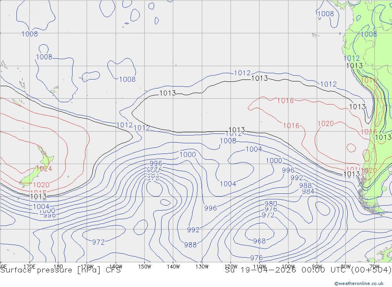
Task: Click the 980 isobar label
Action: pos(271,204)
